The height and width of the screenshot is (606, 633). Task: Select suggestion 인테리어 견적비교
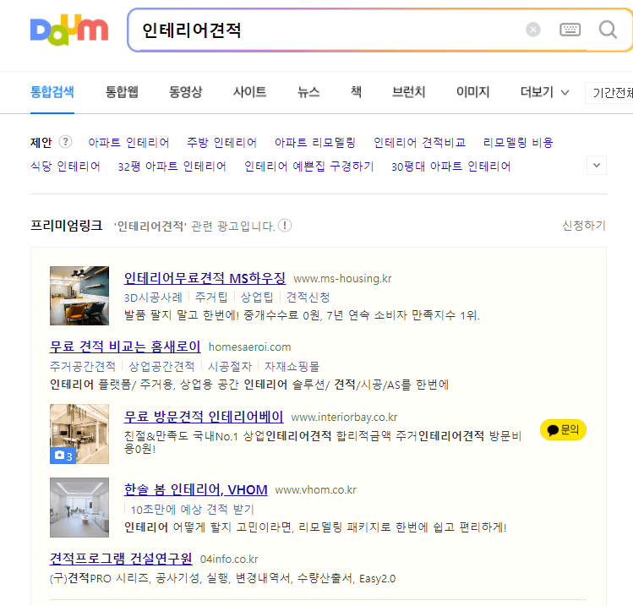(x=419, y=143)
